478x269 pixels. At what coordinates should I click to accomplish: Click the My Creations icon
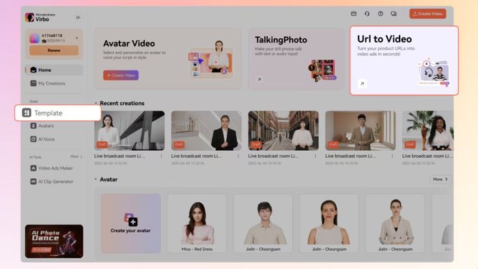tap(33, 83)
